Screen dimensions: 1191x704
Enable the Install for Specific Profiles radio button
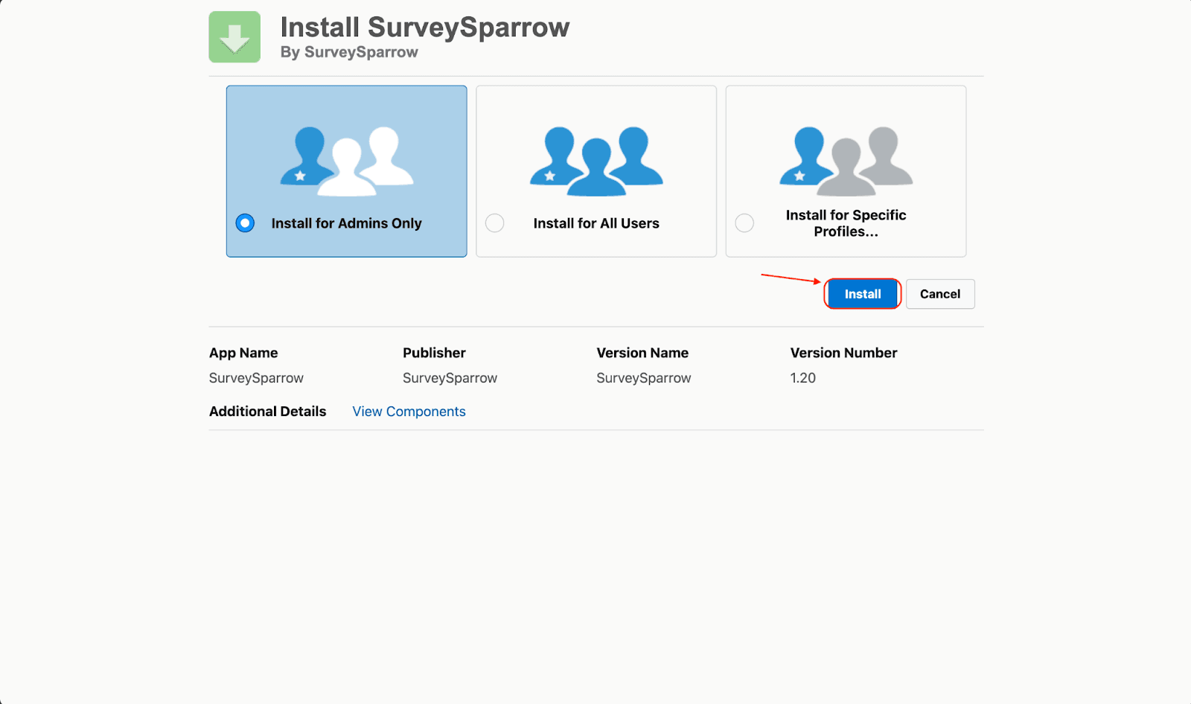[744, 223]
